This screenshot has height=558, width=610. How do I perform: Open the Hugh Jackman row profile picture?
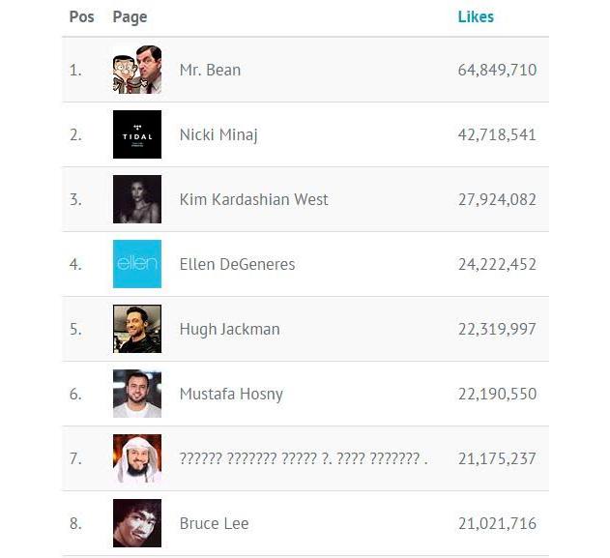coord(136,329)
